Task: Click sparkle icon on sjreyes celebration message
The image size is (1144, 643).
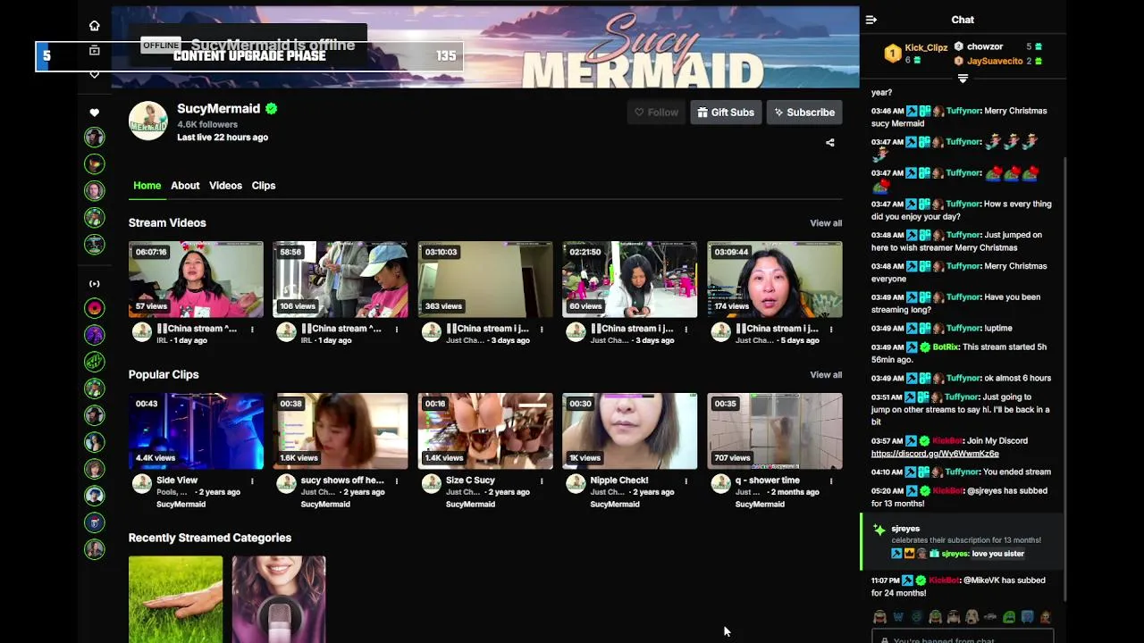Action: [x=879, y=530]
